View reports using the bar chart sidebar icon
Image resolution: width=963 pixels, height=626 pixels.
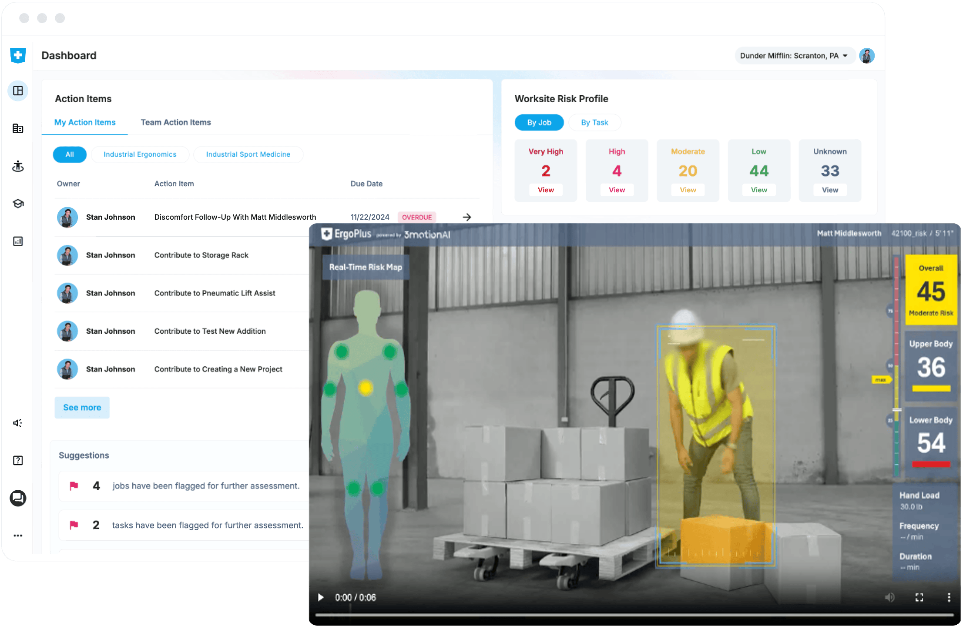18,241
